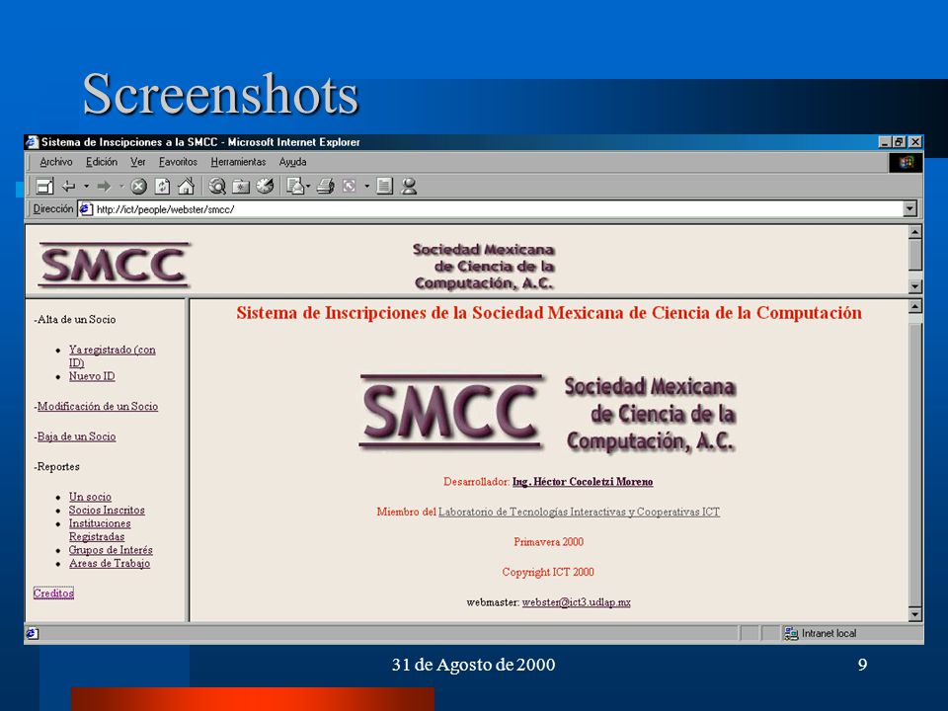948x711 pixels.
Task: Open the 'Socios Inscritos' report link
Action: (x=107, y=510)
